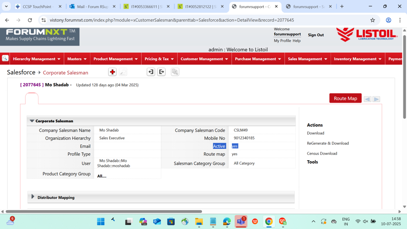Open Purchase Management menu
Screen dimensions: 407x229
(258, 59)
